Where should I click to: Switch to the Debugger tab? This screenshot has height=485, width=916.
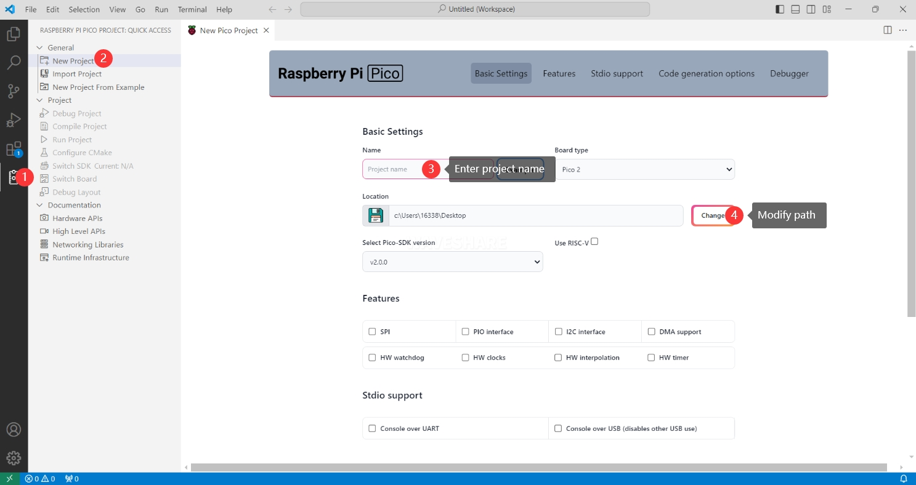789,73
